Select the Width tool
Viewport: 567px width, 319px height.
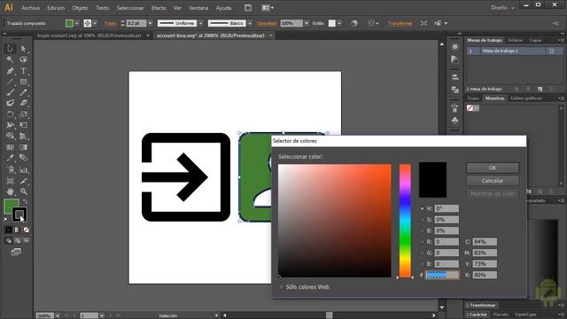(x=10, y=125)
